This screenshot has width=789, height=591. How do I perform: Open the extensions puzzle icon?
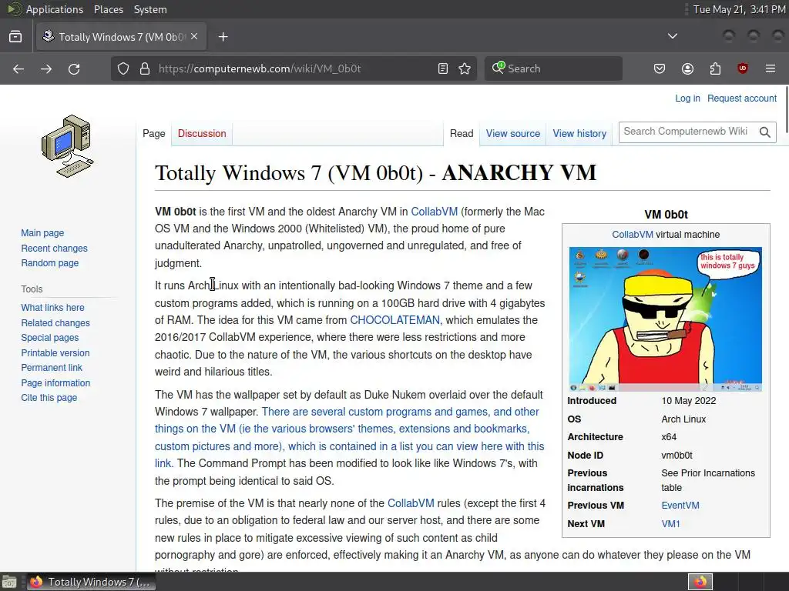pos(715,68)
